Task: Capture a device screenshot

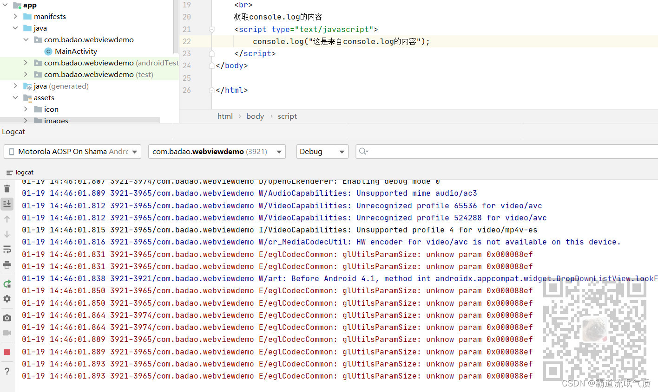Action: pyautogui.click(x=7, y=318)
